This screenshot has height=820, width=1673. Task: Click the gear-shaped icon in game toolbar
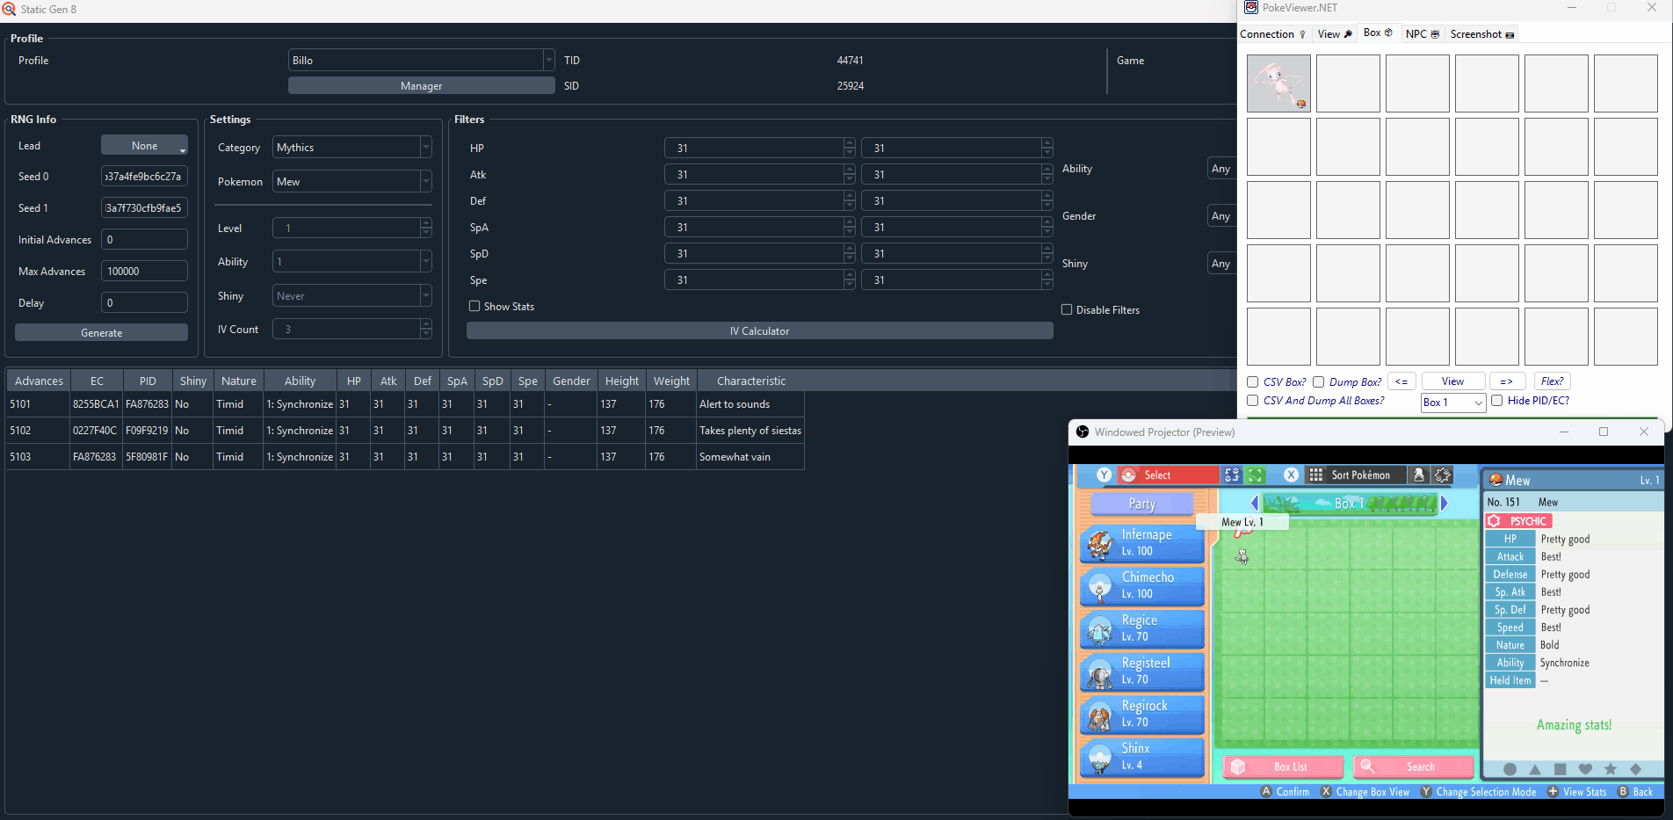1442,475
